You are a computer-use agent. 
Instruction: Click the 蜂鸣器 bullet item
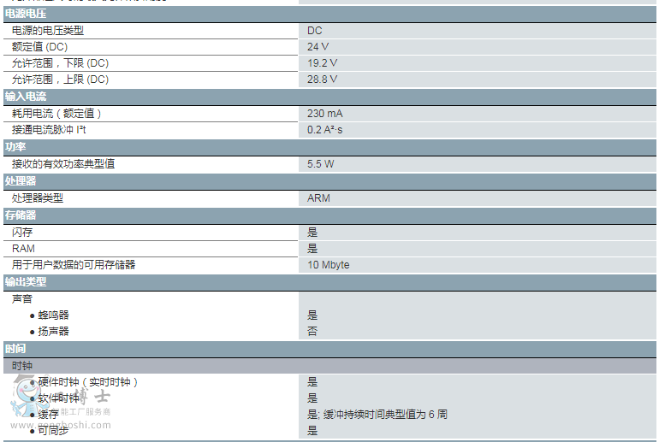53,315
